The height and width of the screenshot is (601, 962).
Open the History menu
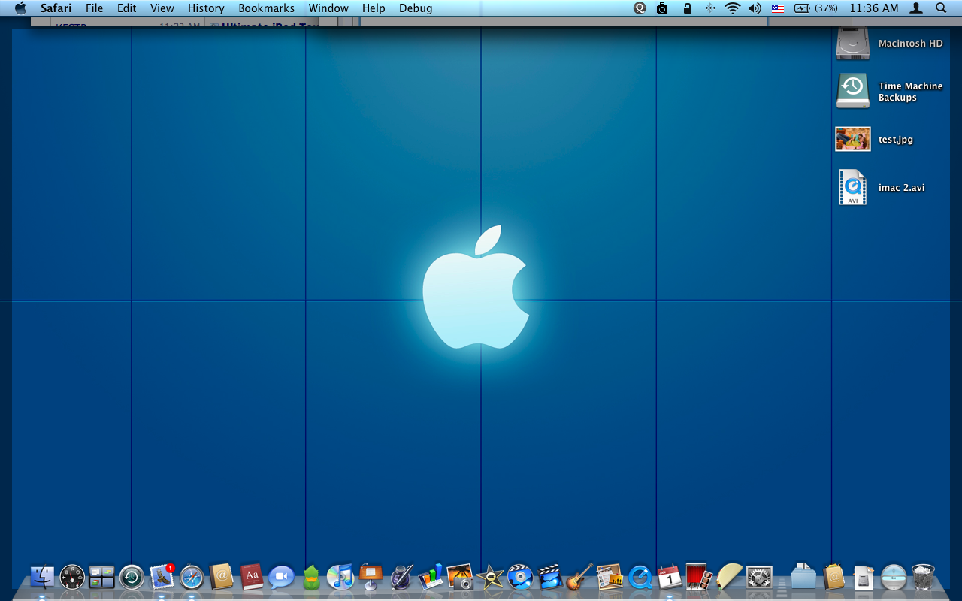pyautogui.click(x=206, y=8)
